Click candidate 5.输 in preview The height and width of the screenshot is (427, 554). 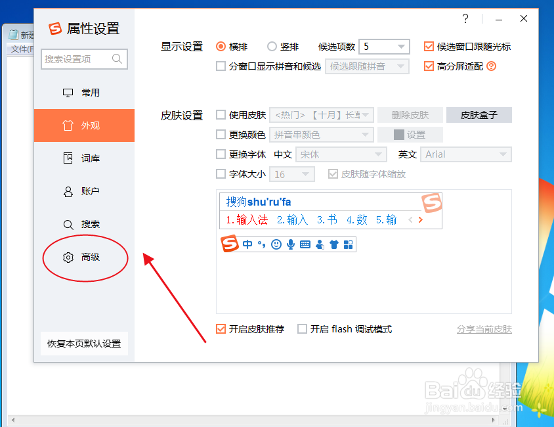click(386, 220)
